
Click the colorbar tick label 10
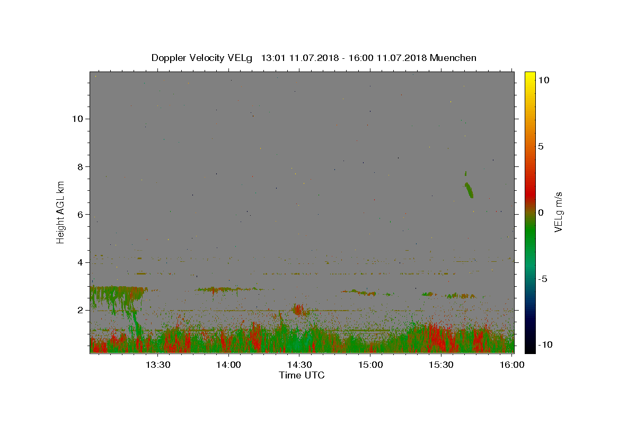click(543, 79)
